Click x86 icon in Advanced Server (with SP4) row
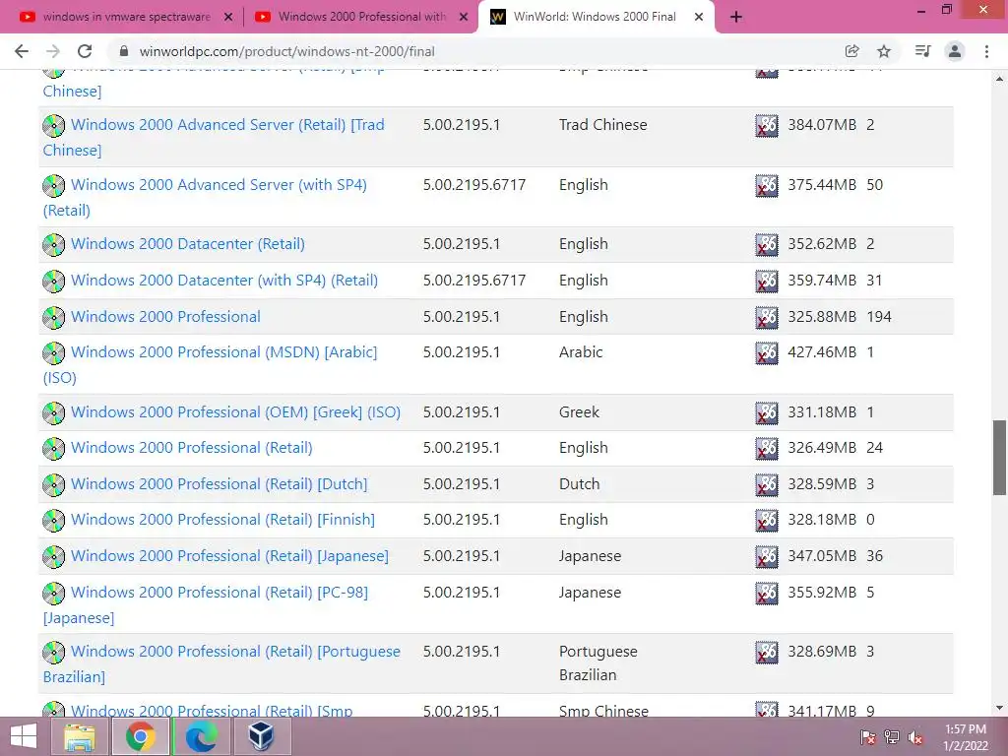Viewport: 1008px width, 756px height. pyautogui.click(x=766, y=186)
